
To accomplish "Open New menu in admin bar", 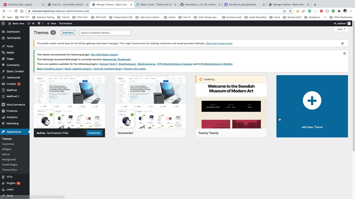I will tap(51, 23).
